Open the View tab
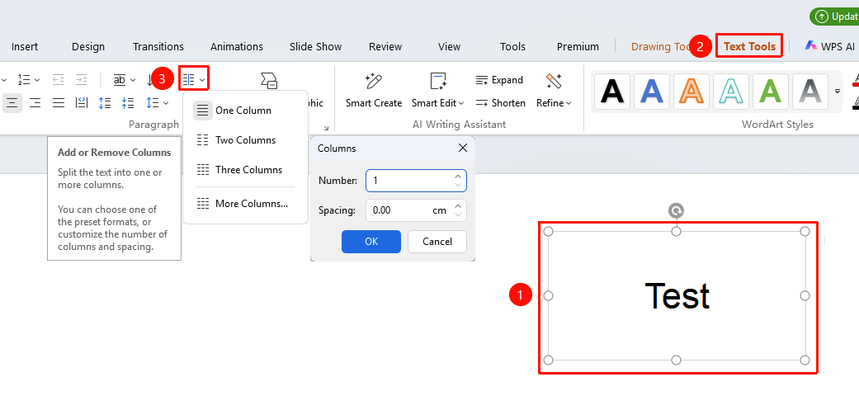Viewport: 859px width, 410px height. (x=449, y=46)
